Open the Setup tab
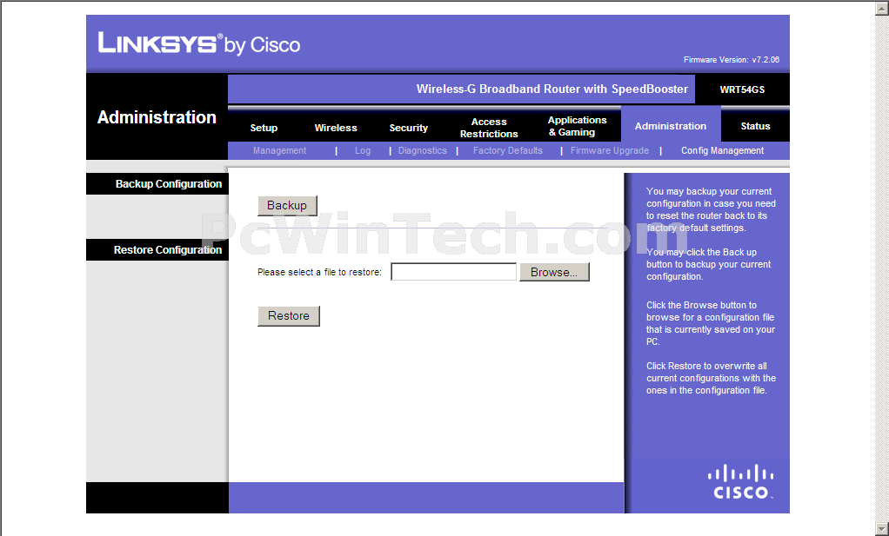This screenshot has width=889, height=536. (x=264, y=128)
